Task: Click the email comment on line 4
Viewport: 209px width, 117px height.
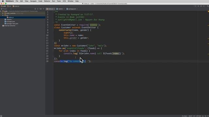Action: pos(81,19)
